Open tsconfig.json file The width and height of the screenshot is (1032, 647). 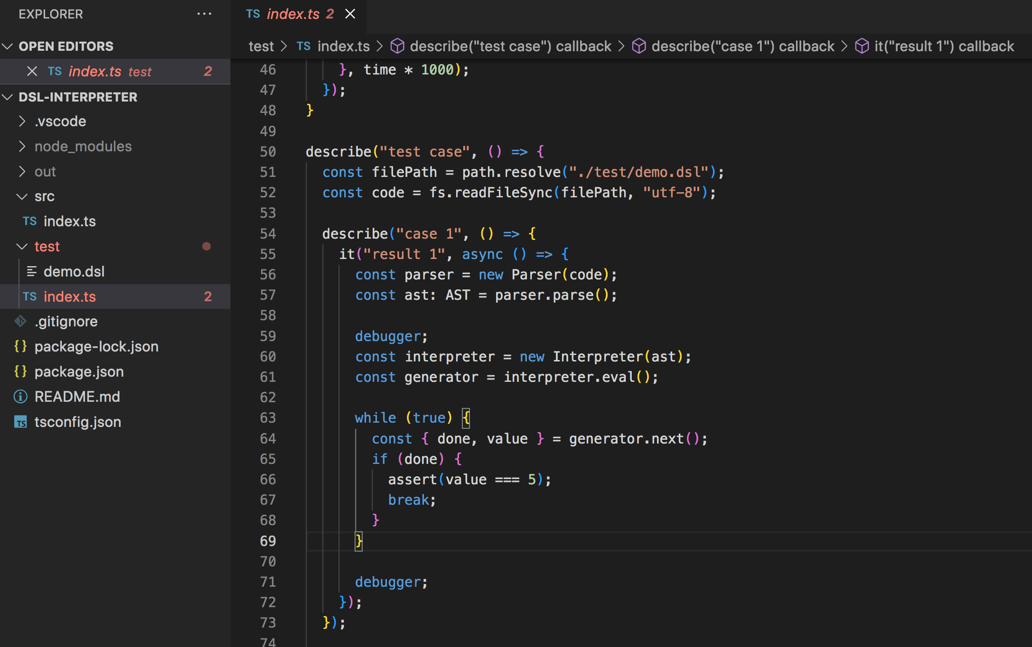77,422
